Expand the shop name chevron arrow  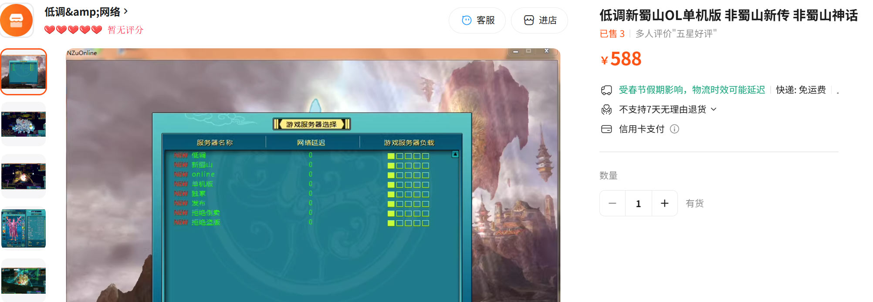[126, 11]
